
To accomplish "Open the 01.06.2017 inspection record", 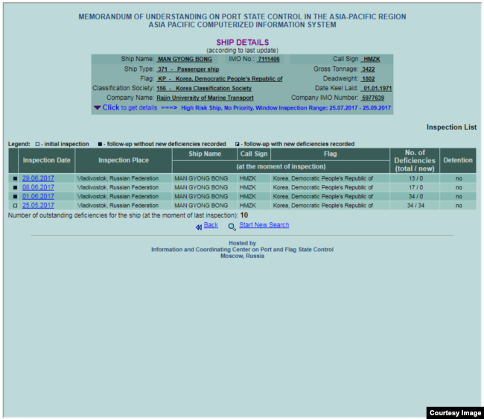I will 38,197.
